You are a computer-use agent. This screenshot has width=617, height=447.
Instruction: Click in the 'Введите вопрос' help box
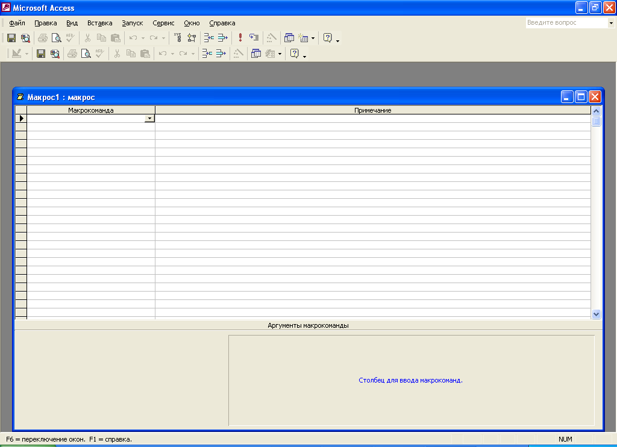[x=566, y=23]
